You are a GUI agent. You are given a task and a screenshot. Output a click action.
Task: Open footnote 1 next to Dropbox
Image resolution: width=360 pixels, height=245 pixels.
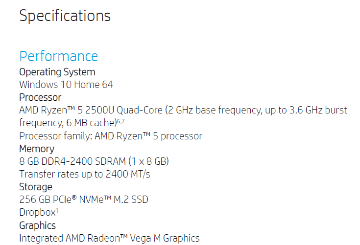point(57,210)
